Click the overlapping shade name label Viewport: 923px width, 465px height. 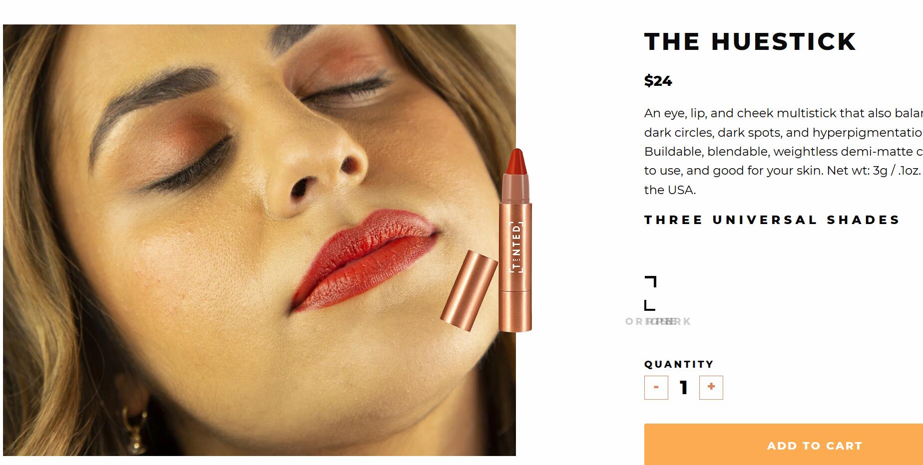coord(658,321)
